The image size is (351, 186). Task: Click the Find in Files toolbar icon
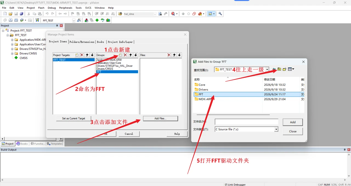tap(120, 14)
